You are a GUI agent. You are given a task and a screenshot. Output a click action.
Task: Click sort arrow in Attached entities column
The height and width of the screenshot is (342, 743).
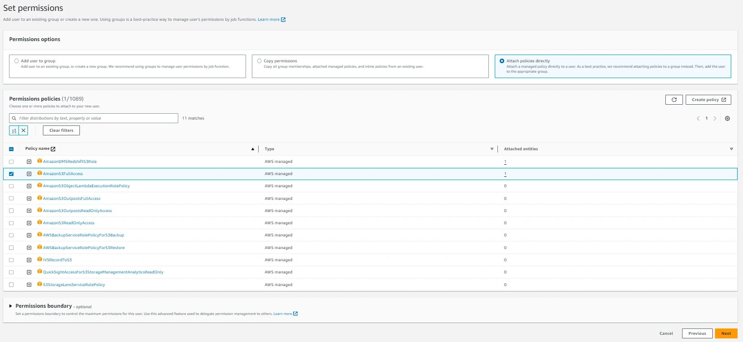(731, 149)
